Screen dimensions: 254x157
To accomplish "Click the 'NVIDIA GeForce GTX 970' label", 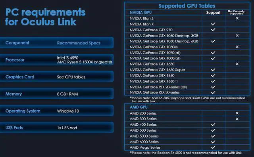I will (x=151, y=30).
